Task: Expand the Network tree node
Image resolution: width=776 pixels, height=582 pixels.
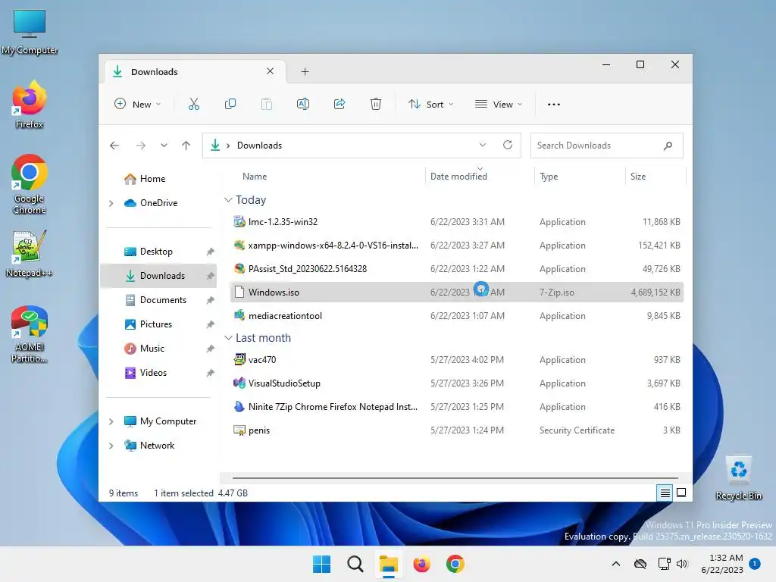Action: point(111,446)
